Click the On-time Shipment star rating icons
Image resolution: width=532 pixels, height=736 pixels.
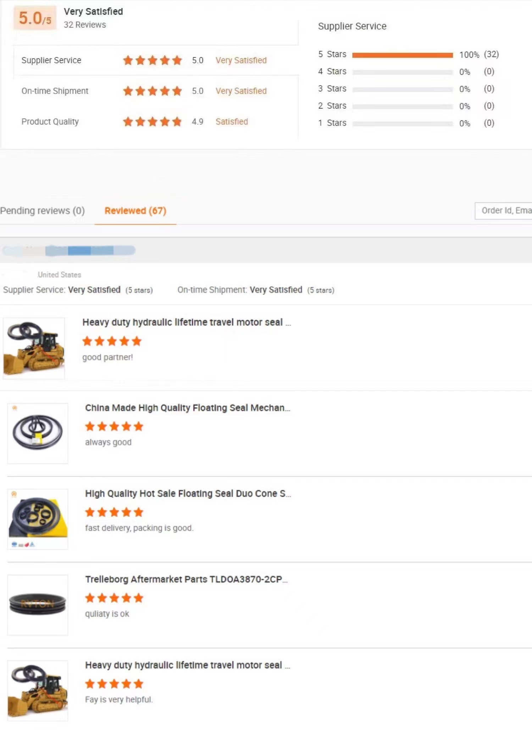point(153,91)
